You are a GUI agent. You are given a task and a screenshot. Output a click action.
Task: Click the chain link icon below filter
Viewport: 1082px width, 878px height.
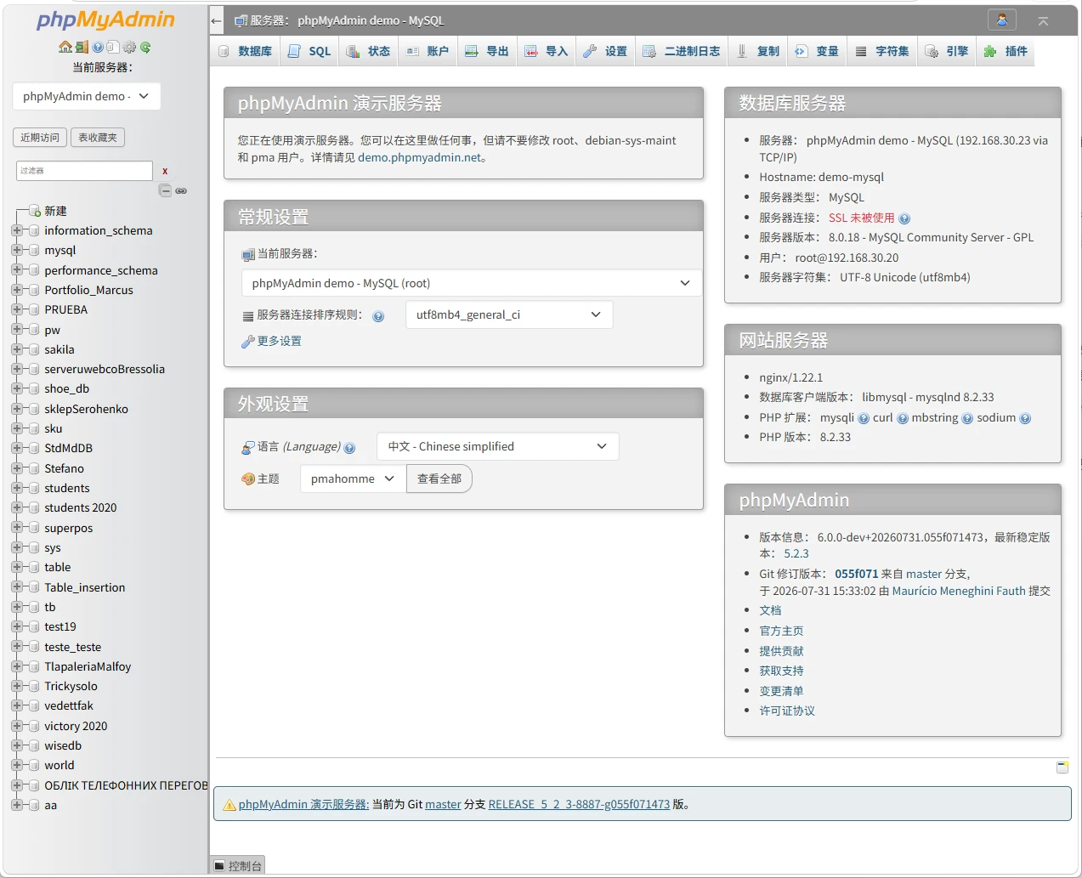[x=181, y=190]
